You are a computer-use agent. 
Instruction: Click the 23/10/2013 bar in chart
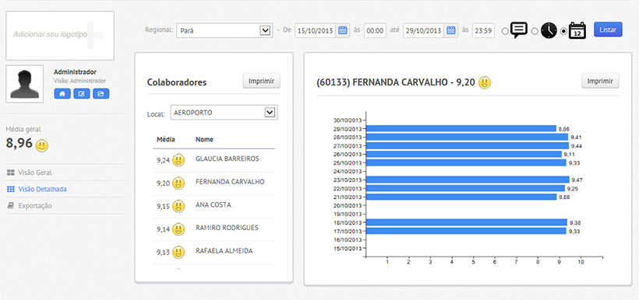(468, 180)
